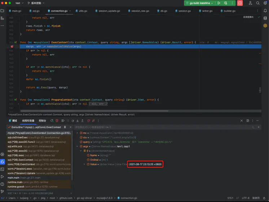The height and width of the screenshot is (202, 269).
Task: Unfold the collapsed block at line 529
Action: (x=18, y=104)
